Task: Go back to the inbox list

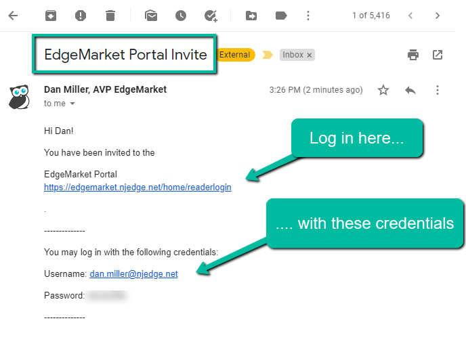Action: click(13, 16)
